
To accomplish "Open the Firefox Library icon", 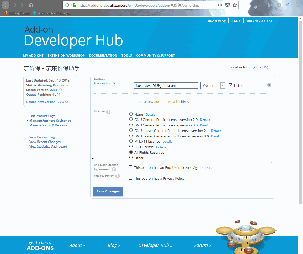I will point(270,4).
